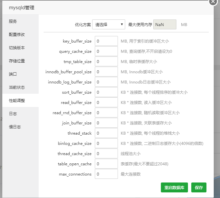Screen dimensions: 220x198
Task: Click the 'max_connections' label
Action: click(x=75, y=174)
